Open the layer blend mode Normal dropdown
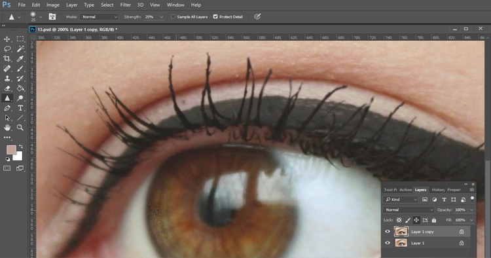Screen dimensions: 491x258 pyautogui.click(x=409, y=210)
